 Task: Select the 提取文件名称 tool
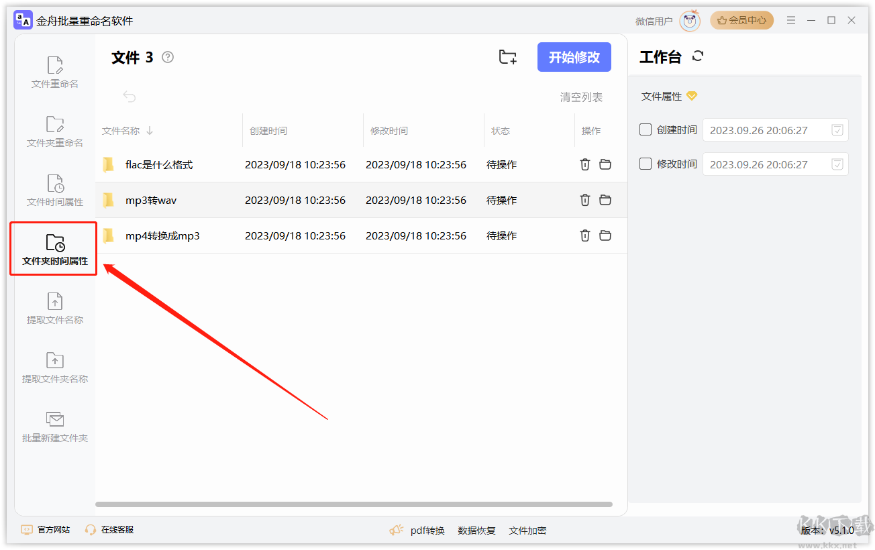click(x=54, y=307)
